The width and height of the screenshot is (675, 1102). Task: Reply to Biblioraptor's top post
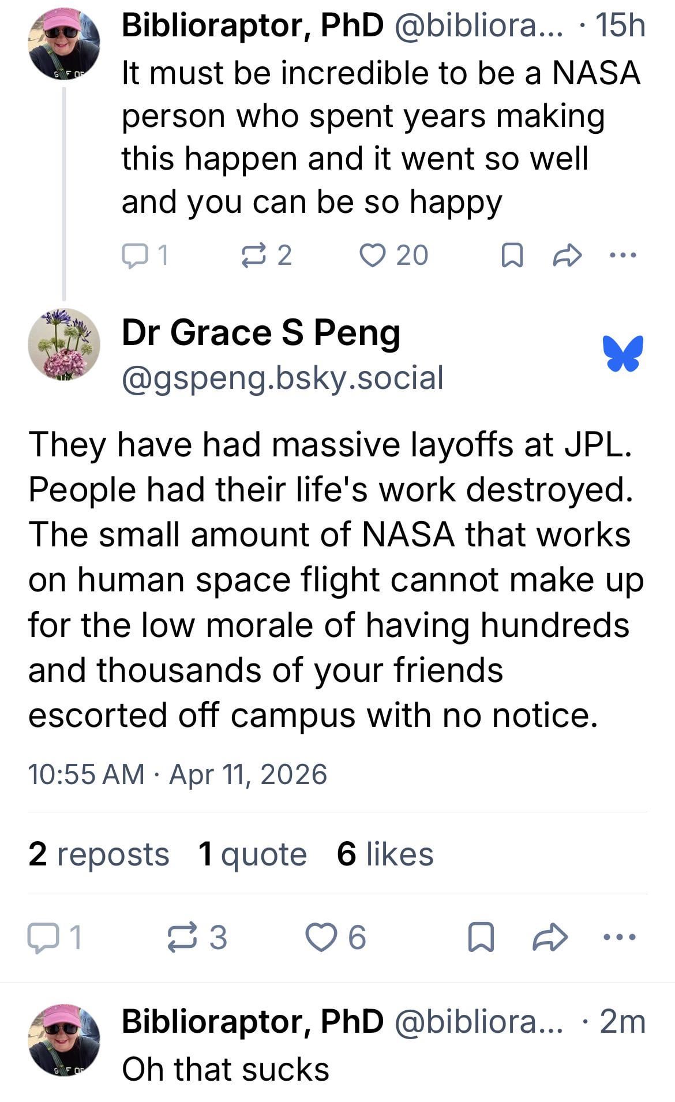(136, 255)
